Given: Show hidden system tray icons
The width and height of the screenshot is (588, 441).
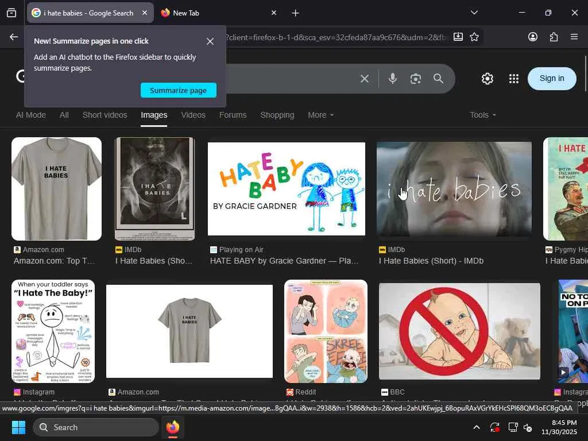Looking at the screenshot, I should 476,427.
